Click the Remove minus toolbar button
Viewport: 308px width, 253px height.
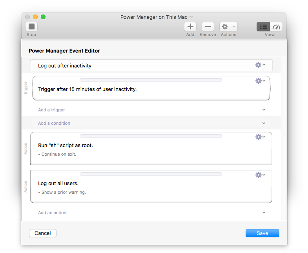pos(208,27)
